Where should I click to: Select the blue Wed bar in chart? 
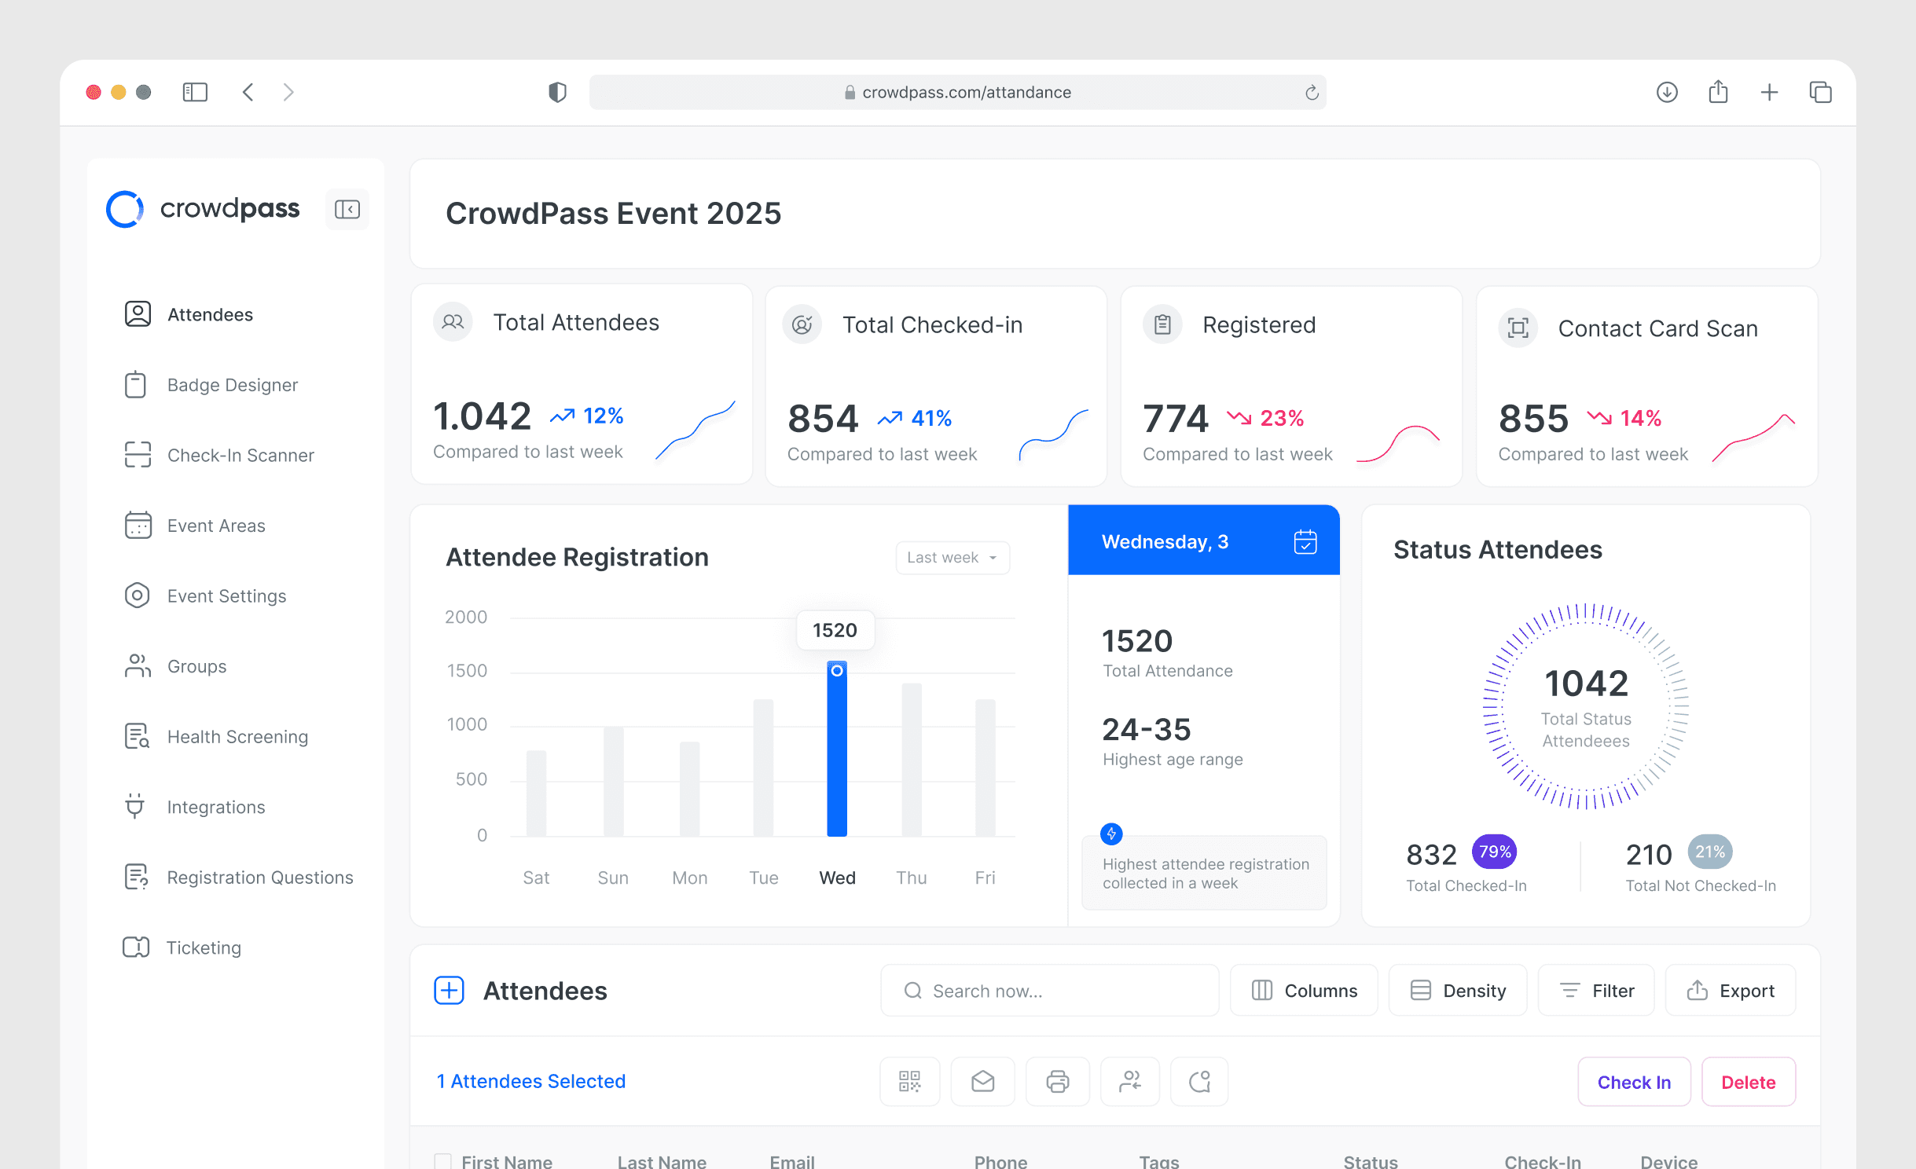click(837, 750)
